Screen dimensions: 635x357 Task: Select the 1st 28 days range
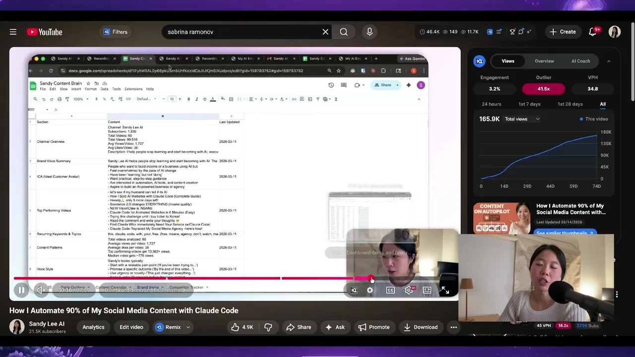[x=570, y=104]
